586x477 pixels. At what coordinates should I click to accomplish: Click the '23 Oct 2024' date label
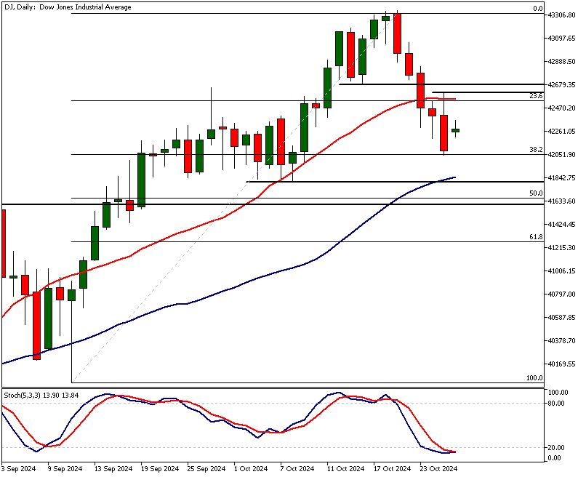point(438,469)
